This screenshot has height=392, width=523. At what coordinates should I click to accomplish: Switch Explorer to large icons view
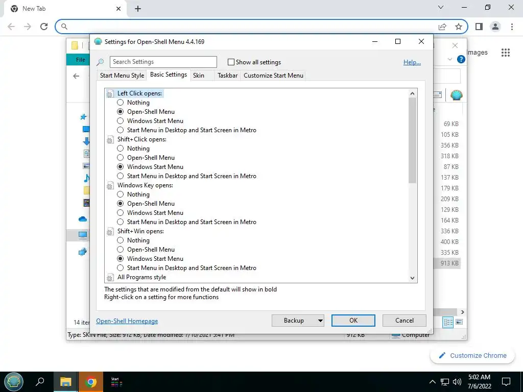click(459, 322)
